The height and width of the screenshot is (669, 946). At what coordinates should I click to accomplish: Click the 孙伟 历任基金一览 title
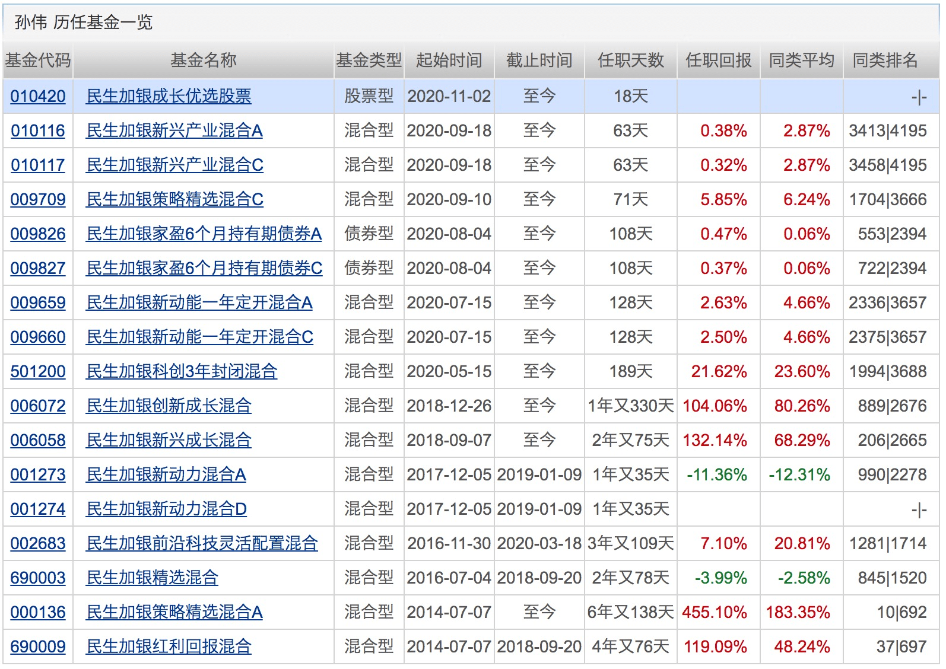[x=84, y=23]
